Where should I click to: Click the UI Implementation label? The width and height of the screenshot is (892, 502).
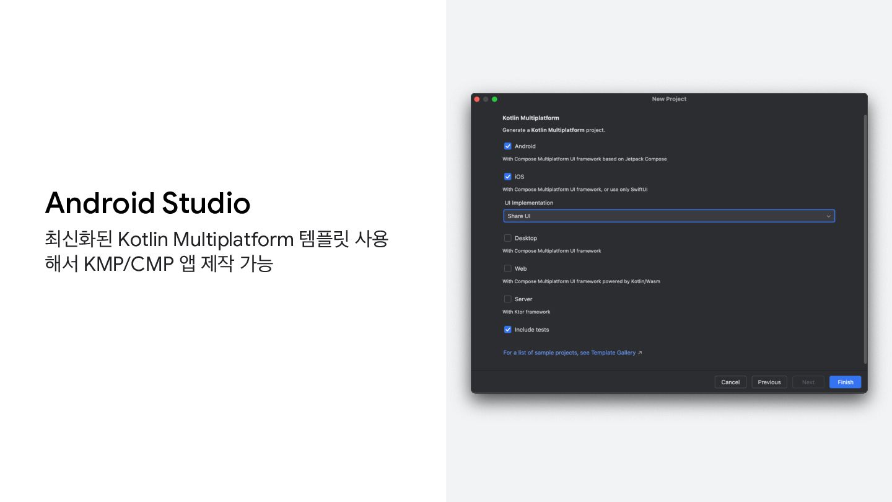[x=529, y=203]
